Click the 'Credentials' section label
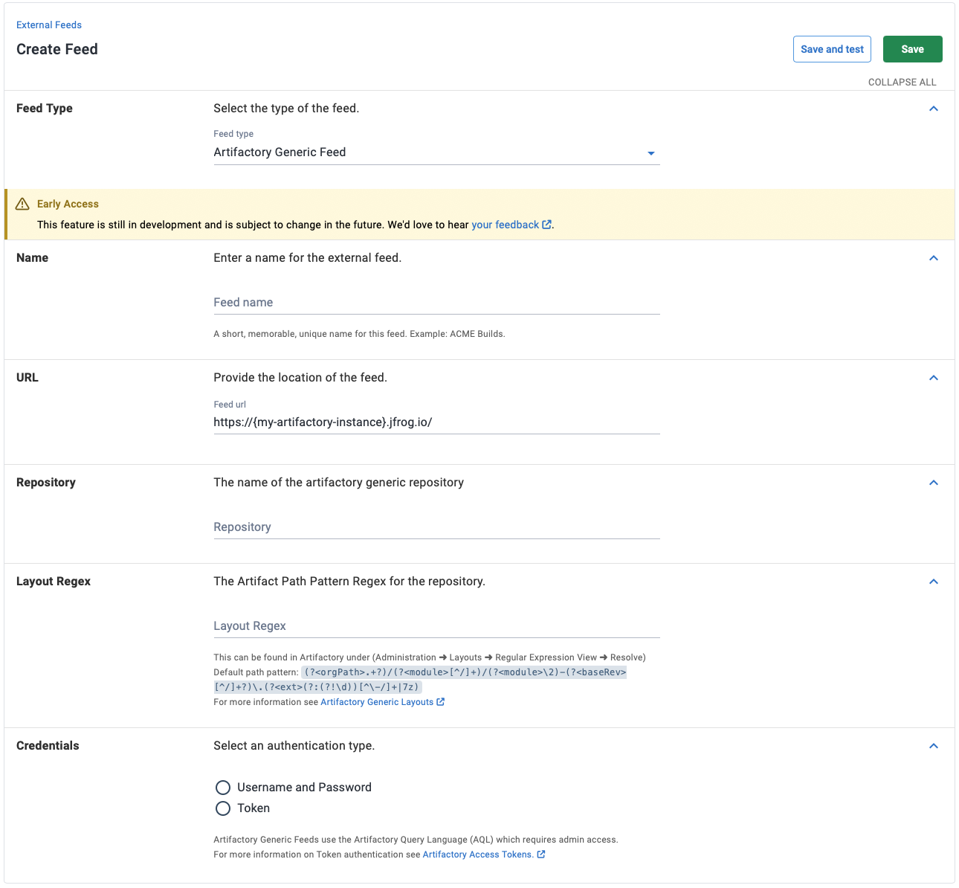 (x=48, y=746)
